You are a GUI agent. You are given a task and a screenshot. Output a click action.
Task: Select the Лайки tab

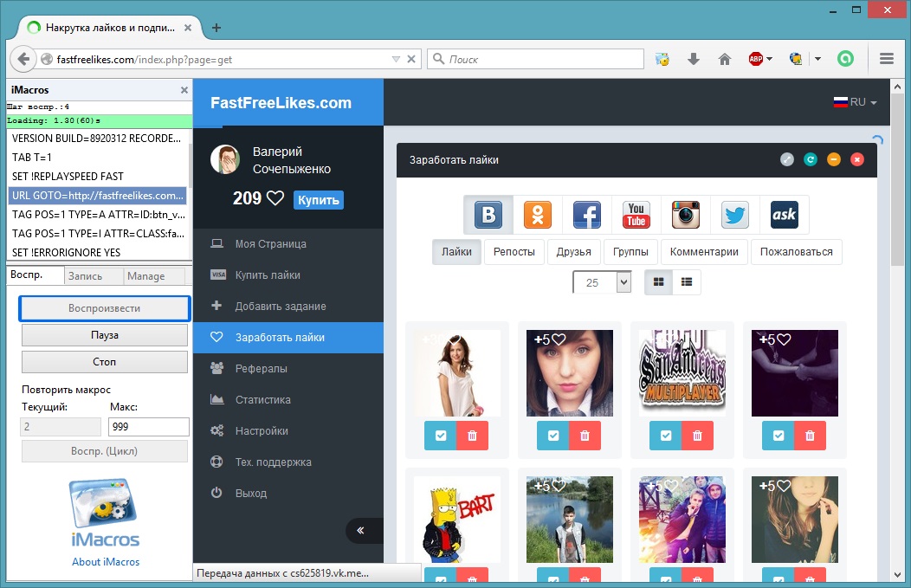point(456,252)
